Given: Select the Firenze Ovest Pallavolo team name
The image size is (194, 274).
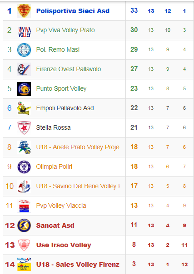Looking at the screenshot, I should (69, 69).
